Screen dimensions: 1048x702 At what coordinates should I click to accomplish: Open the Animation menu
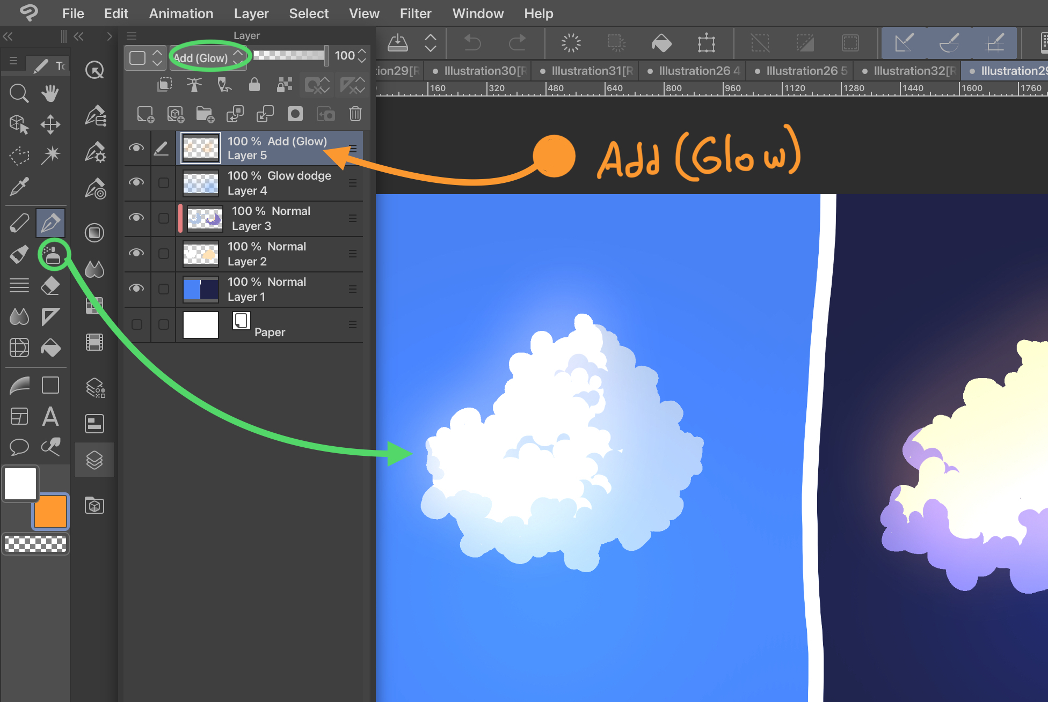(181, 13)
